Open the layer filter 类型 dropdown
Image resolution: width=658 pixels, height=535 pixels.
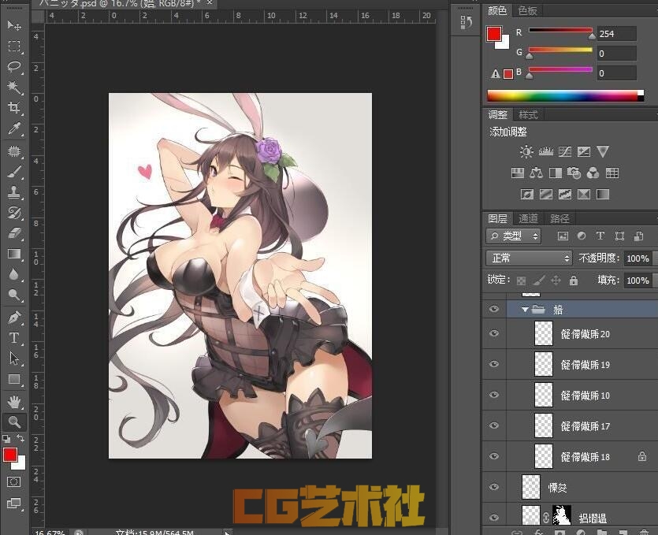pyautogui.click(x=514, y=236)
